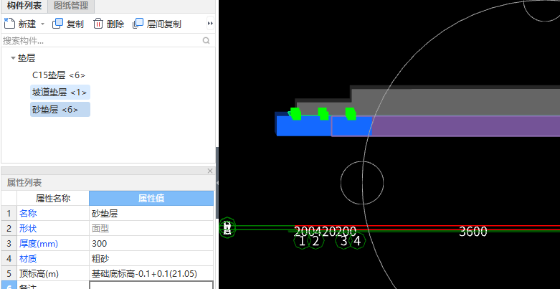560x289 pixels.
Task: Open the 图纸管理 tab
Action: 71,6
